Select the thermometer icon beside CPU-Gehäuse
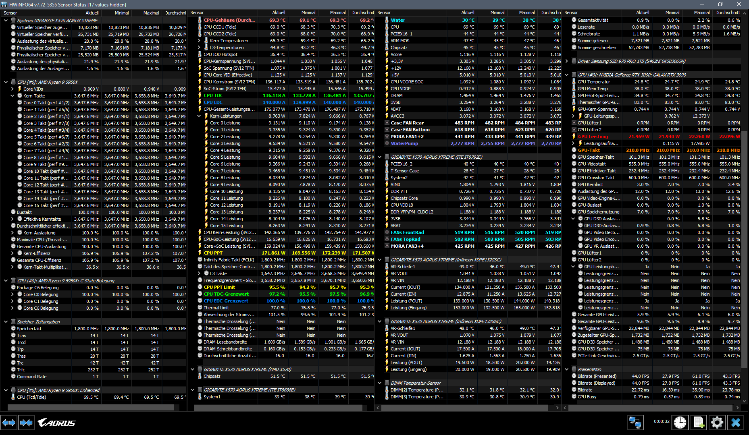This screenshot has height=435, width=749. [x=199, y=19]
